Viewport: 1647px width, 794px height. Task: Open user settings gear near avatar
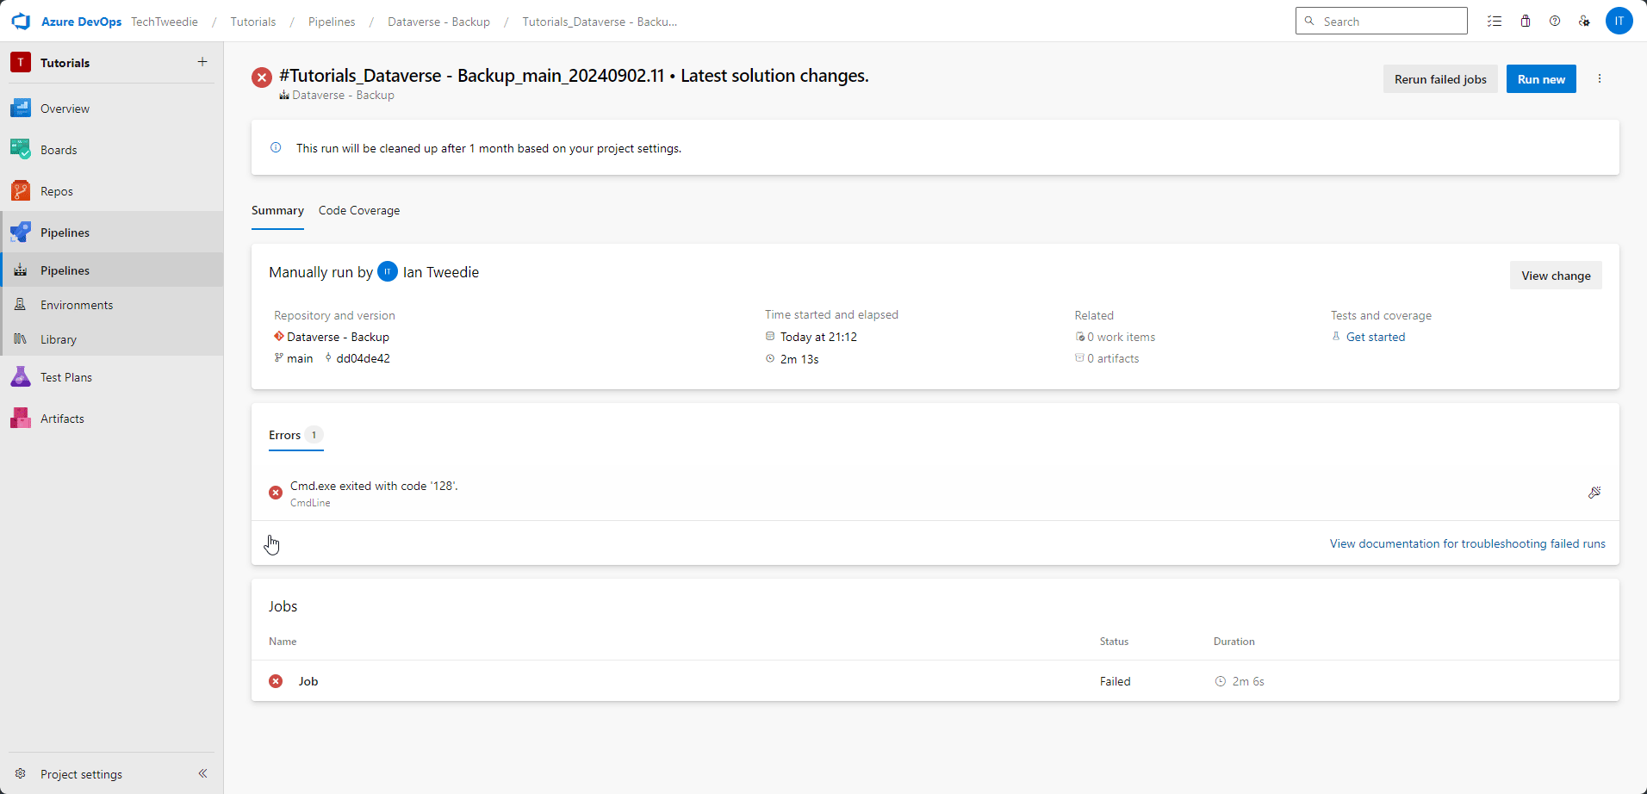(1585, 21)
